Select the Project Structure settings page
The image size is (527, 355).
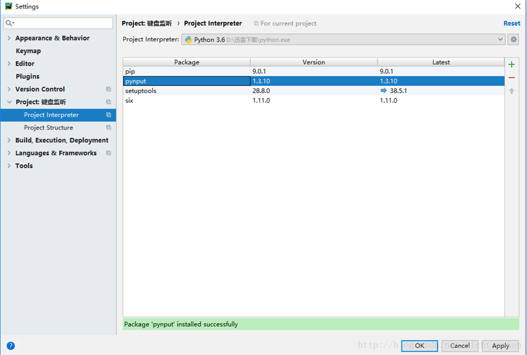(49, 127)
